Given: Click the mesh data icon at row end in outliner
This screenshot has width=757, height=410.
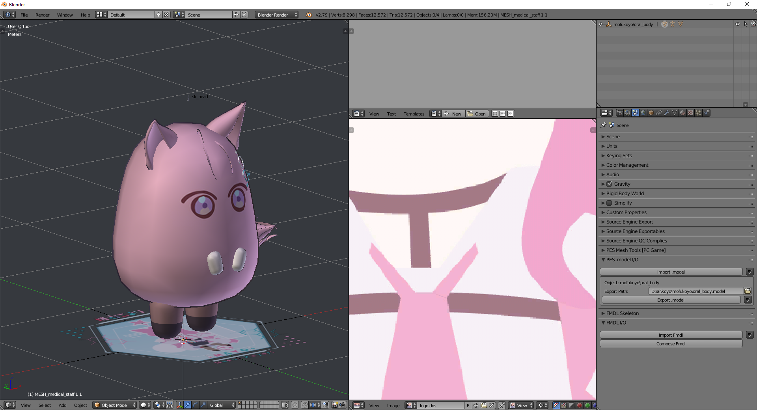Looking at the screenshot, I should click(681, 24).
